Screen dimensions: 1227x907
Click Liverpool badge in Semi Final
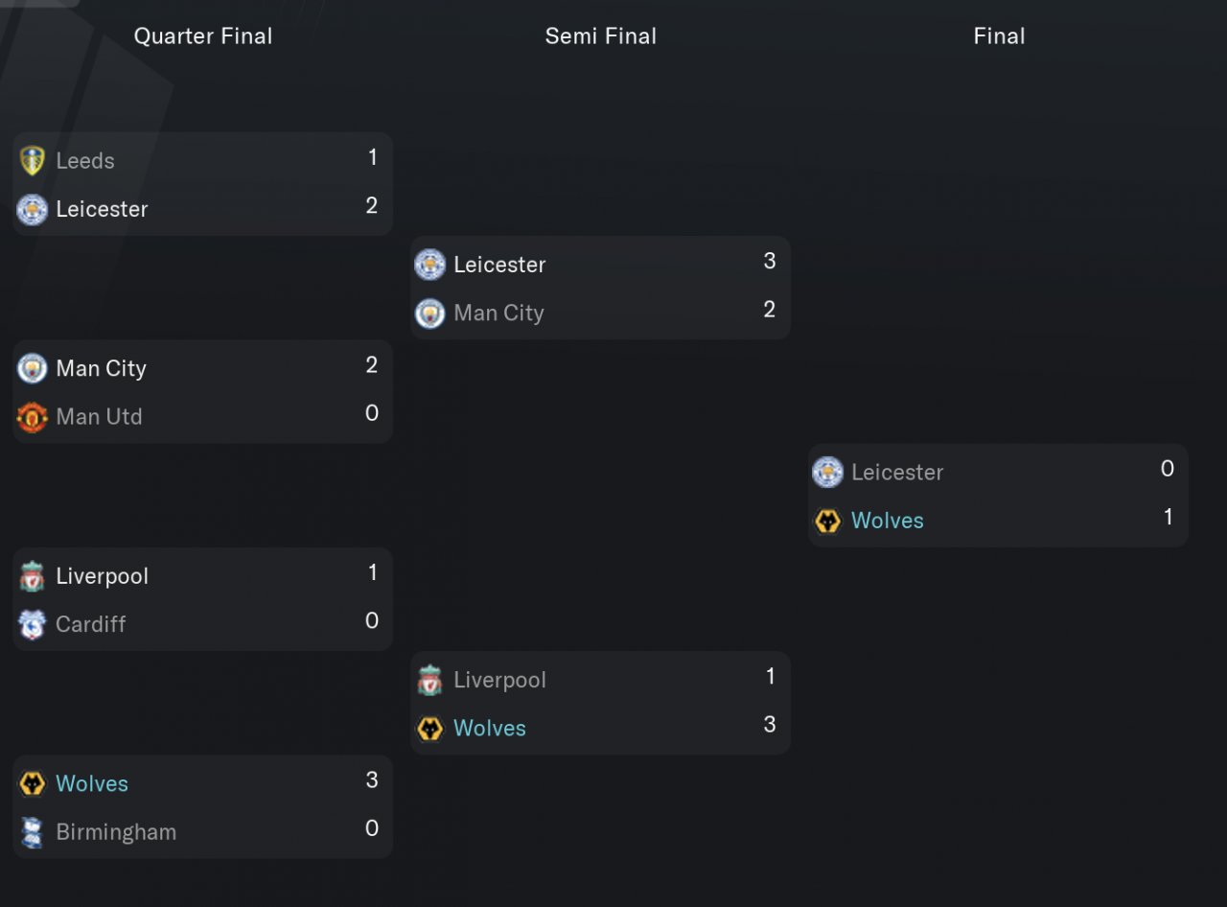(430, 681)
